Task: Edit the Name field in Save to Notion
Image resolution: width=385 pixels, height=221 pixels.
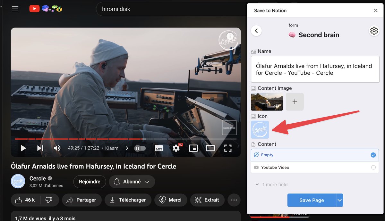Action: [314, 69]
